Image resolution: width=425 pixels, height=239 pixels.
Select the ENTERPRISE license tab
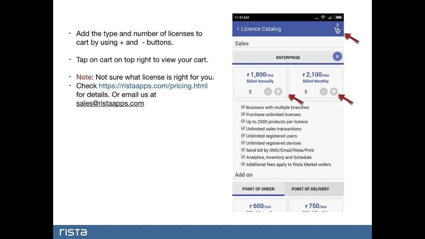pyautogui.click(x=288, y=57)
